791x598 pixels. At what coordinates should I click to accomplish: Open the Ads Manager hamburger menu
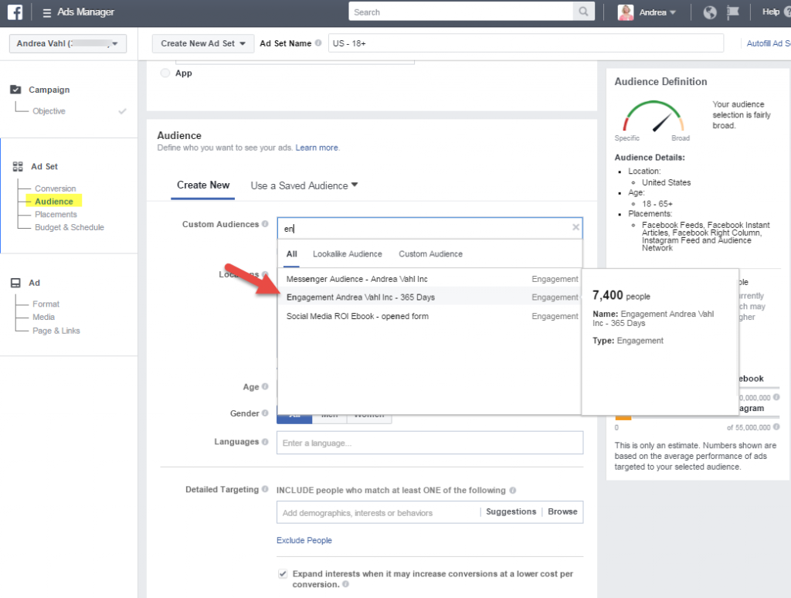tap(47, 12)
